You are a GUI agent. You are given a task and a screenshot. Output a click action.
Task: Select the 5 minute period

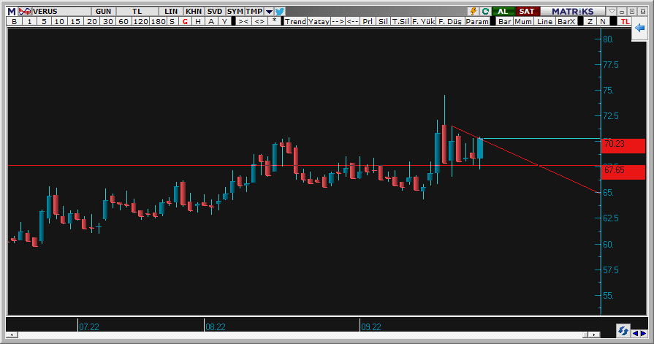[44, 21]
